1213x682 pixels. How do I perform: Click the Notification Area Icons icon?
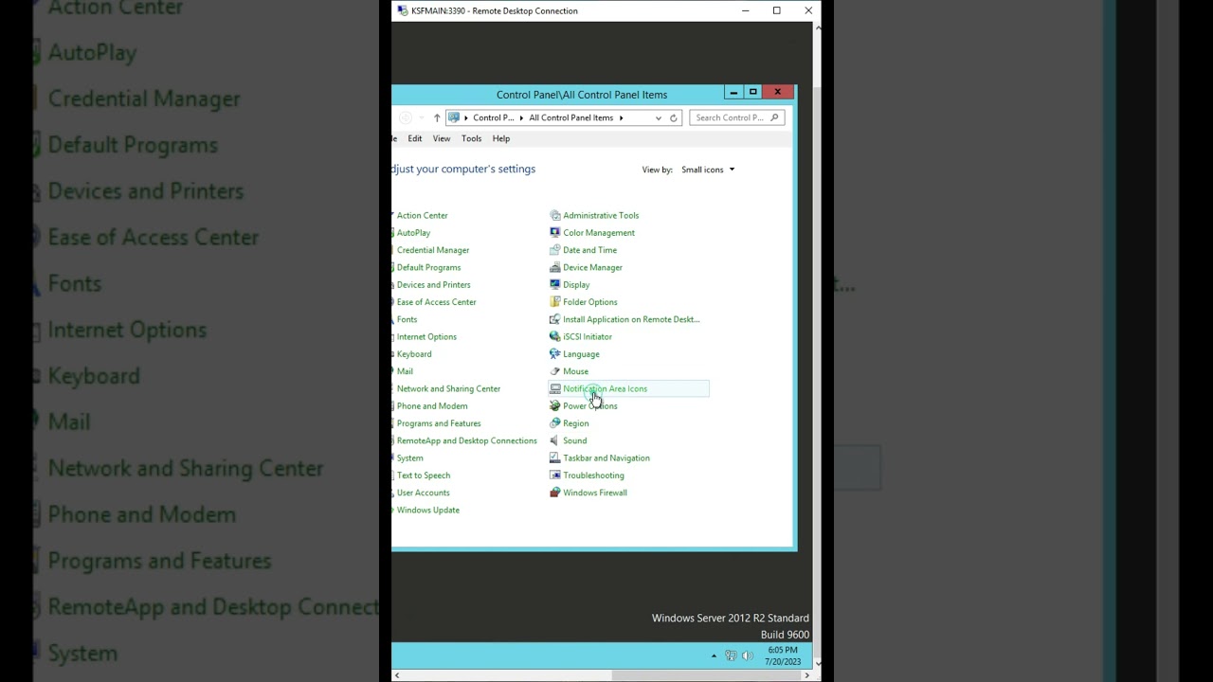click(555, 388)
